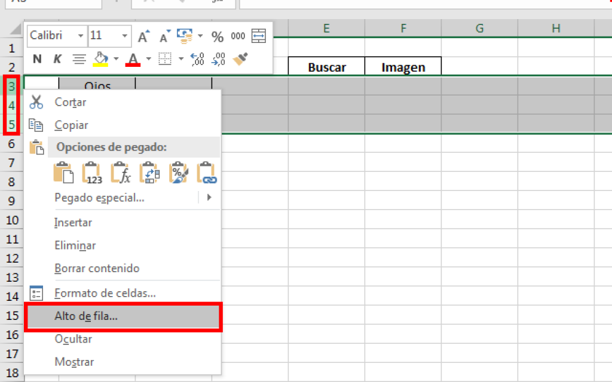Select the transpose paste icon
This screenshot has height=382, width=612.
[149, 172]
